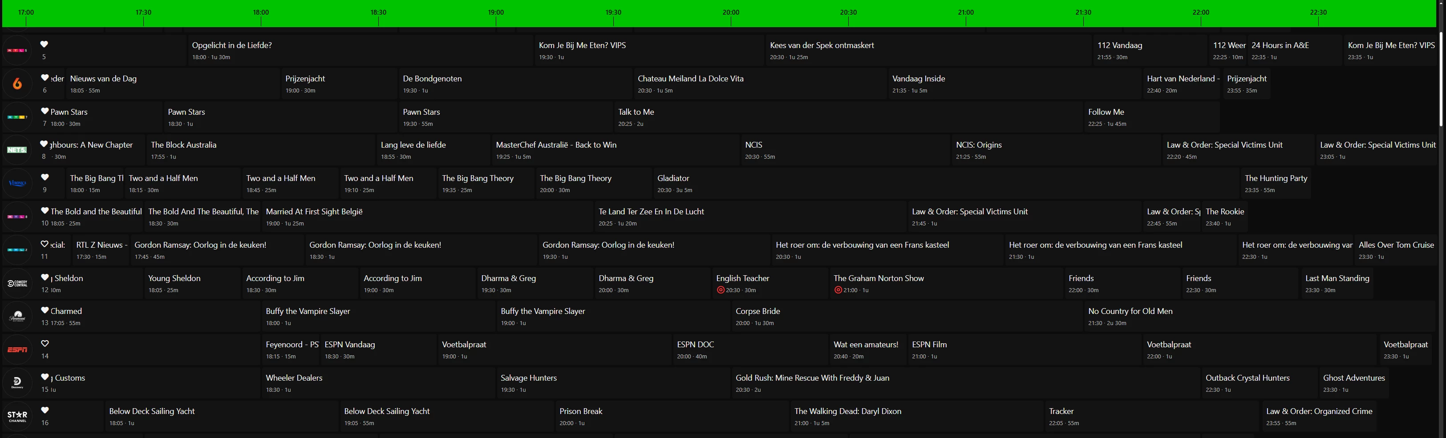Click the red record icon on English Teacher
1446x438 pixels.
721,290
